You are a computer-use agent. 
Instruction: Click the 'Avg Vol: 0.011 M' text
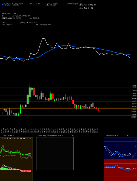87,5
